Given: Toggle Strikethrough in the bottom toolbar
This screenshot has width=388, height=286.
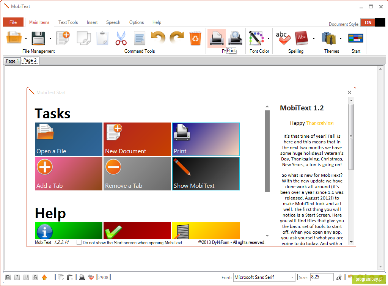Looking at the screenshot, I should click(x=35, y=277).
